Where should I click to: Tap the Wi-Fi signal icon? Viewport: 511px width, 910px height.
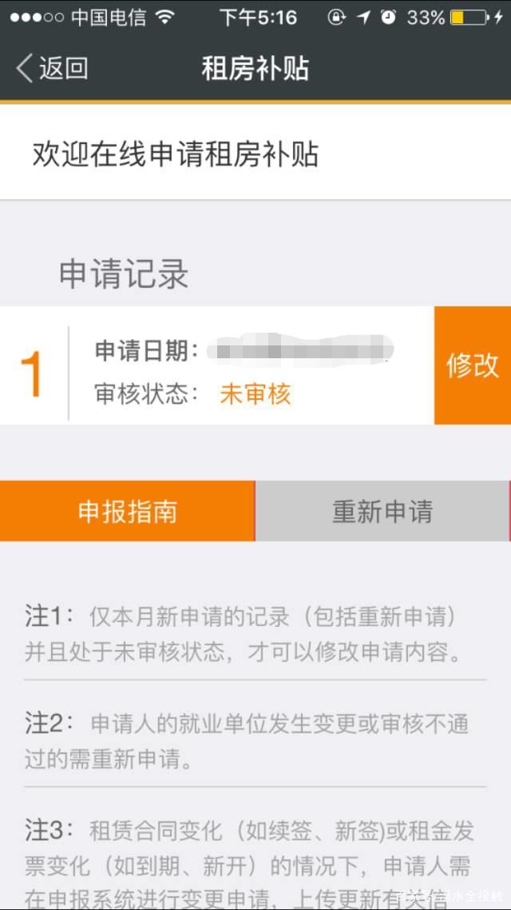pos(165,18)
